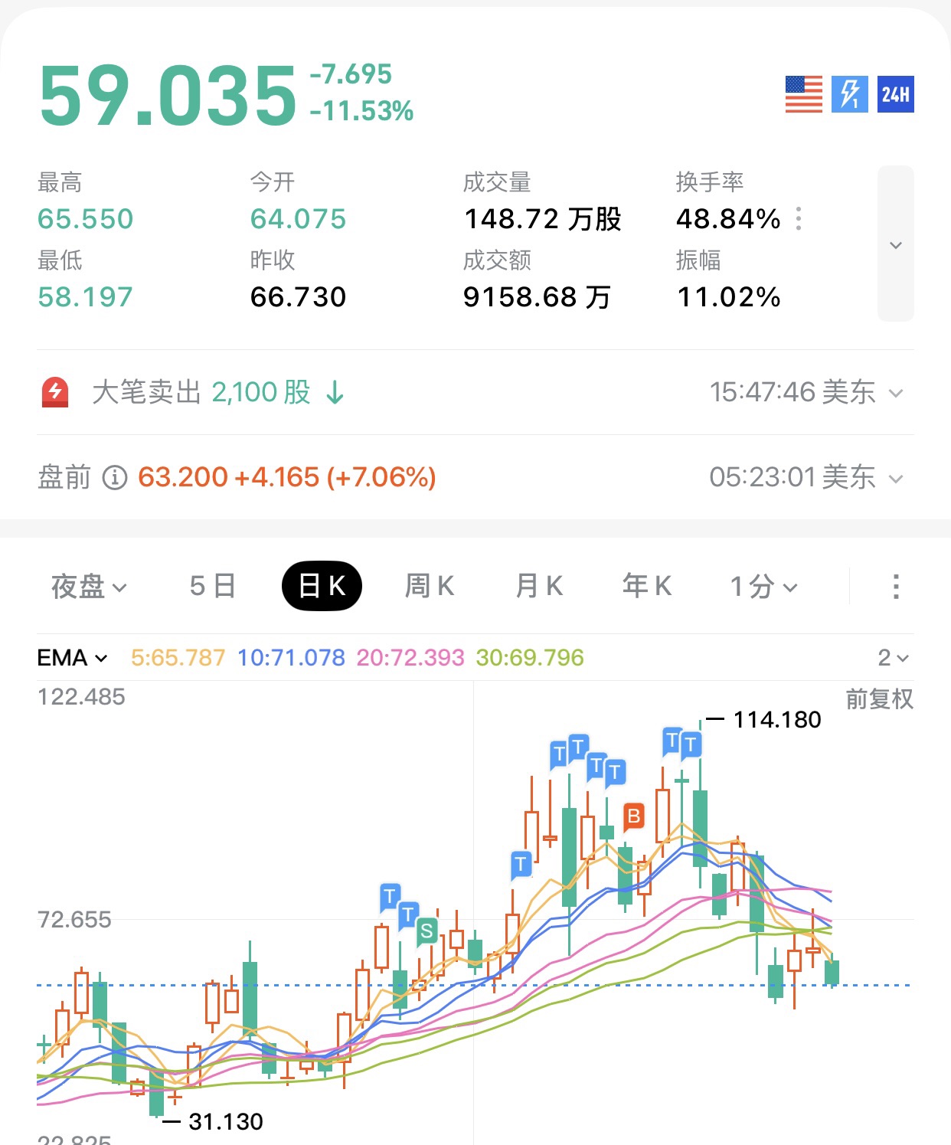This screenshot has height=1145, width=951.
Task: Open the 1分 interval dropdown
Action: (763, 587)
